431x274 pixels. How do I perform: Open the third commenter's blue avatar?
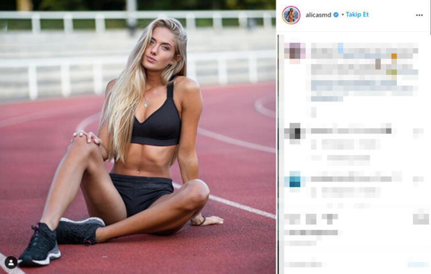coord(295,180)
